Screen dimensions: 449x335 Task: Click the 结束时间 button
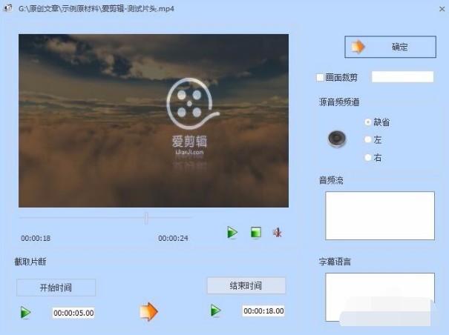pos(246,285)
